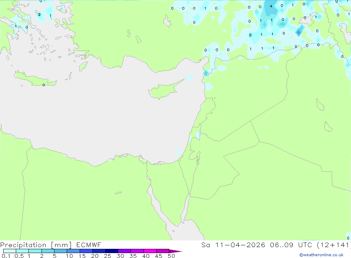
Task: Open the weatheronline.co.uk copyright link
Action: (x=322, y=255)
